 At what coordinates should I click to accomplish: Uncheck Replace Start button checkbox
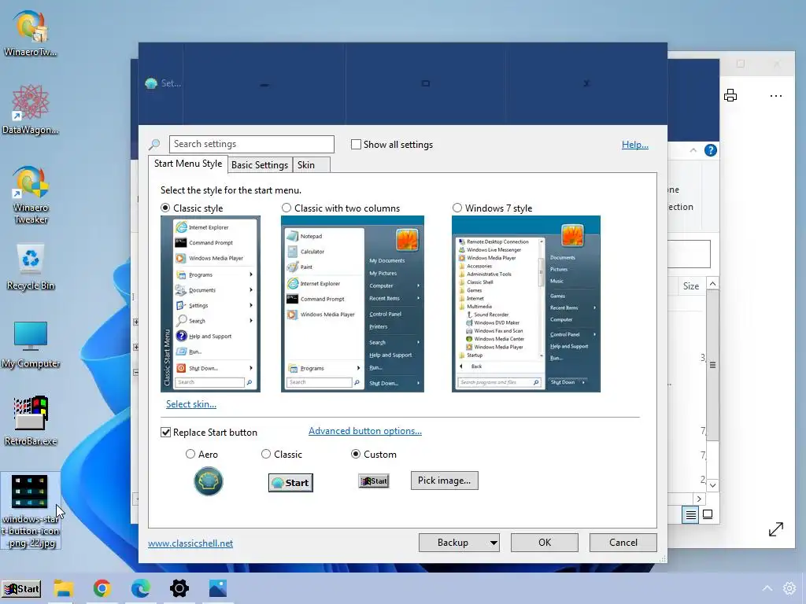[165, 433]
